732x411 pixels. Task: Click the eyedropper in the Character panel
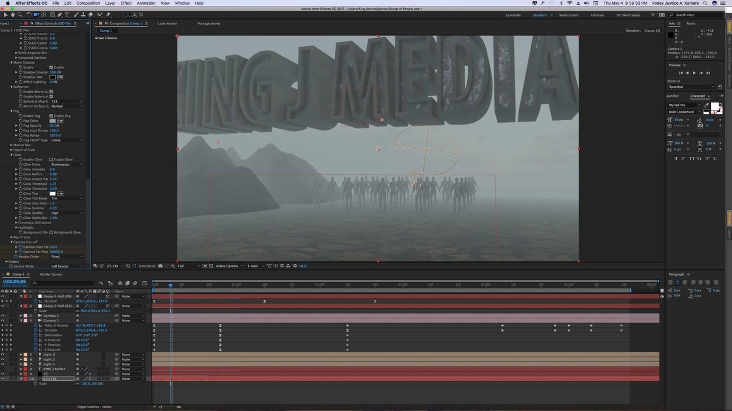tap(706, 105)
